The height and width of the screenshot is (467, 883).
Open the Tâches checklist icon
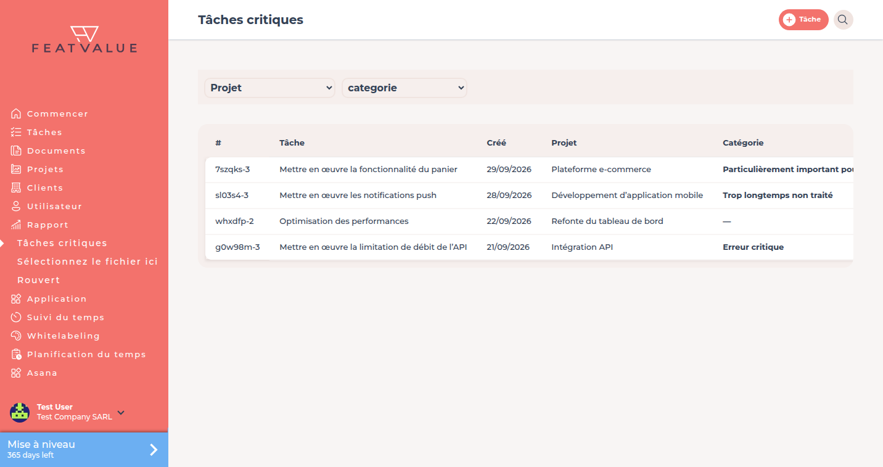tap(16, 132)
